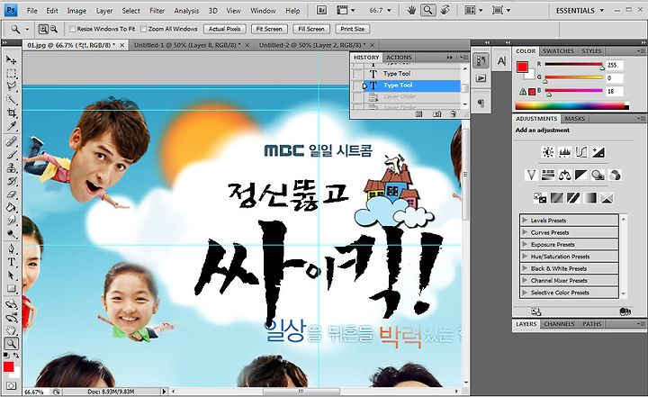Image resolution: width=648 pixels, height=397 pixels.
Task: Switch to the Actions tab
Action: 399,57
